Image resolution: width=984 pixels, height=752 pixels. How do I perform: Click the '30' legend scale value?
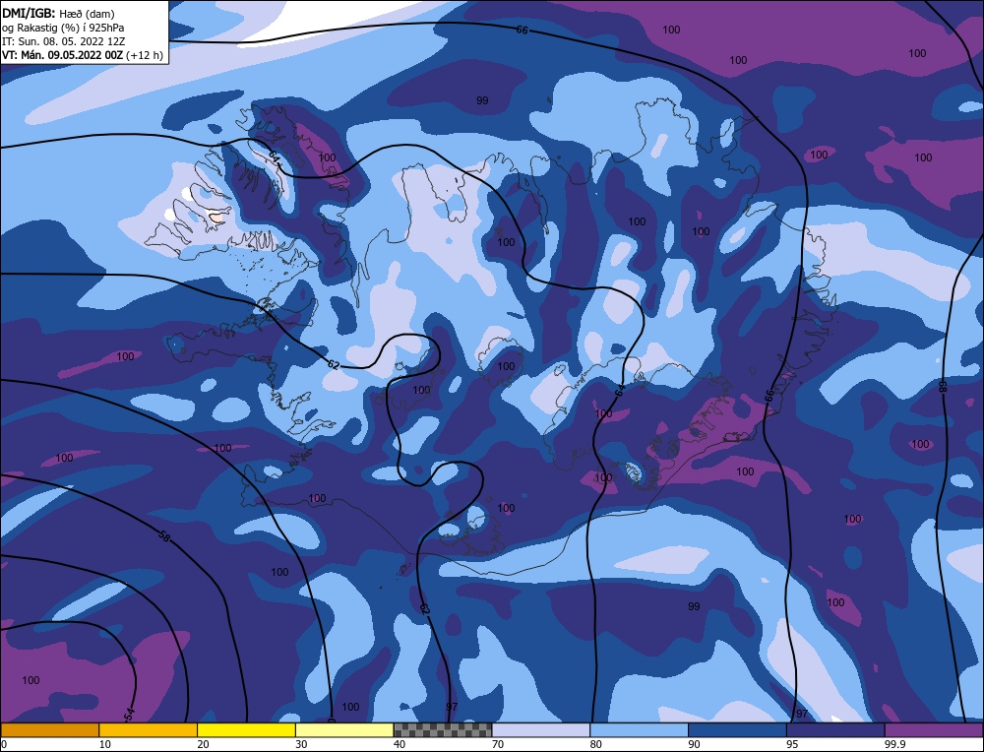pyautogui.click(x=301, y=744)
